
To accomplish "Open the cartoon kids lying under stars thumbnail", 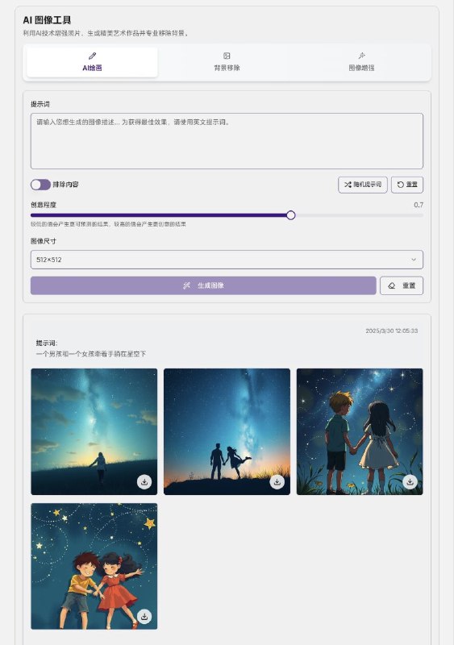I will pyautogui.click(x=94, y=567).
